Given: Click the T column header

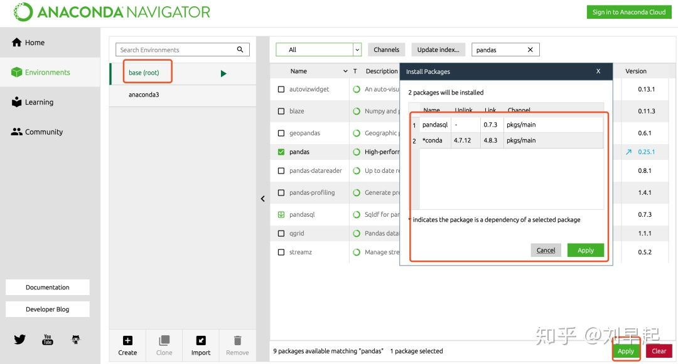Looking at the screenshot, I should click(x=355, y=71).
